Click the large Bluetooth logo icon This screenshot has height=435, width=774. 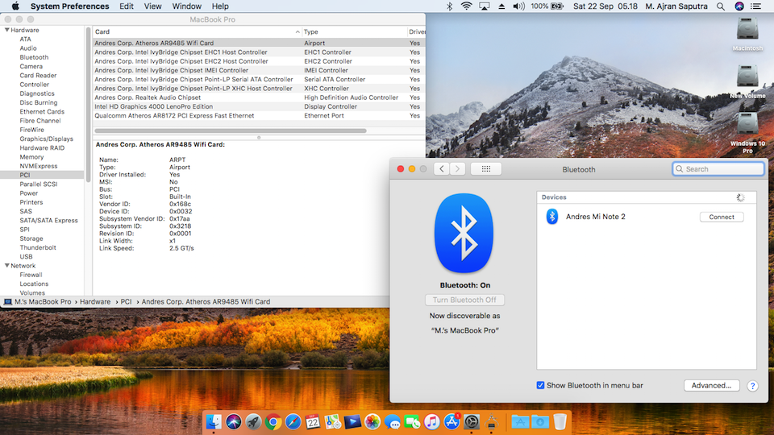pos(464,233)
